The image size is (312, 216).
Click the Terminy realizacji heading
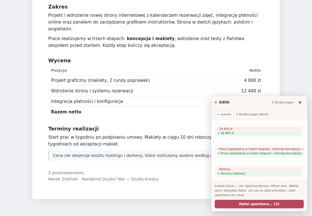tap(73, 129)
